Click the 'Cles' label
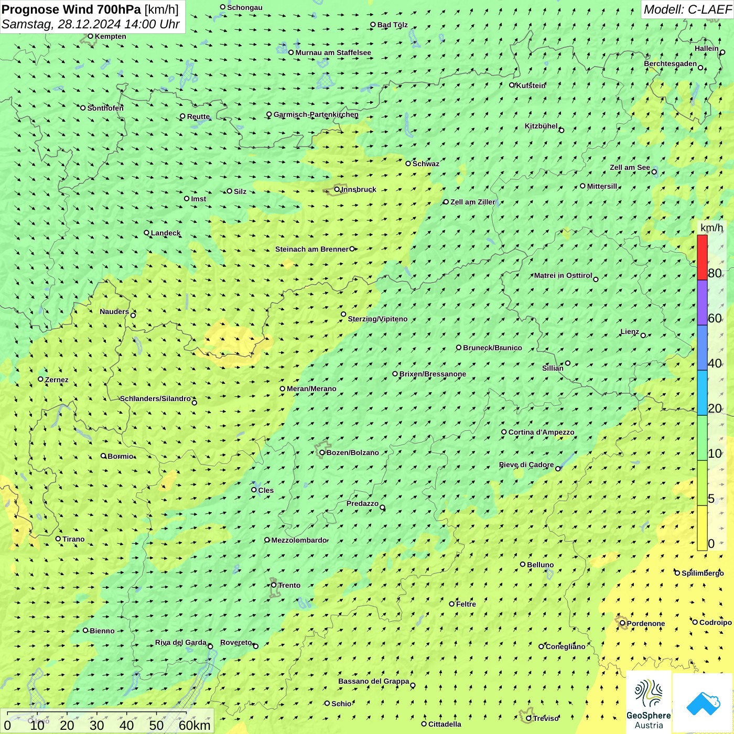This screenshot has width=734, height=734. coord(266,490)
